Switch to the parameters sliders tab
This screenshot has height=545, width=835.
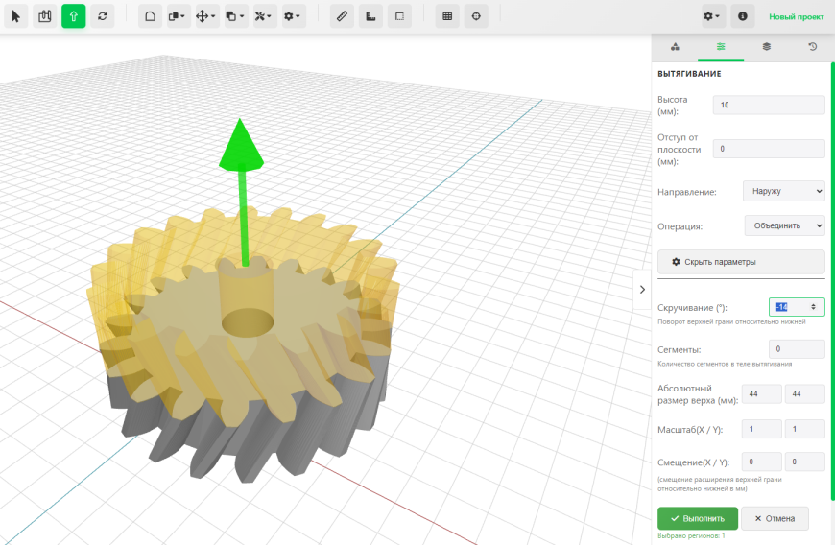[x=721, y=47]
